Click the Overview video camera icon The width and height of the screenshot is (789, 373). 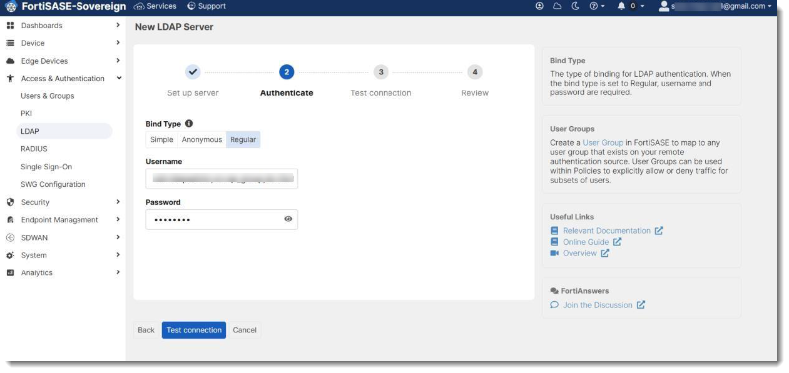[x=554, y=253]
